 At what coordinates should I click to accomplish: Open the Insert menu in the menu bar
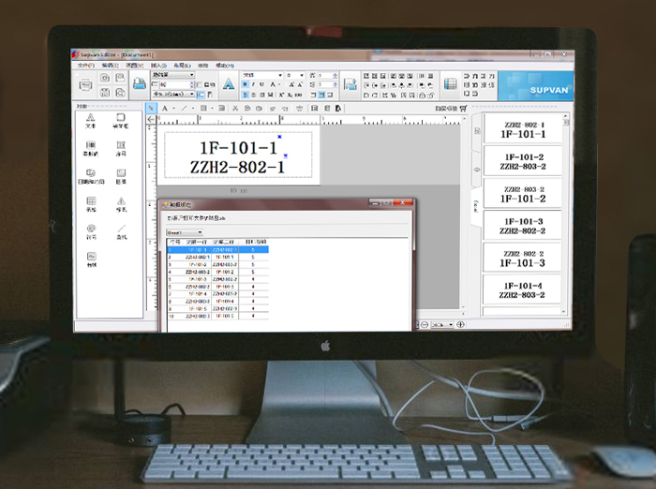pyautogui.click(x=157, y=66)
